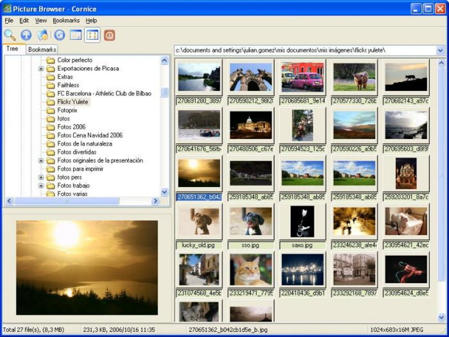The height and width of the screenshot is (337, 449).
Task: Switch to the Tree tab
Action: point(12,49)
